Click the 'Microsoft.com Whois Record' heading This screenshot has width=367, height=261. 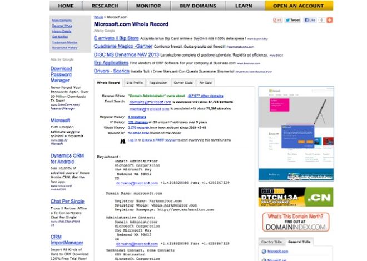[x=131, y=24]
